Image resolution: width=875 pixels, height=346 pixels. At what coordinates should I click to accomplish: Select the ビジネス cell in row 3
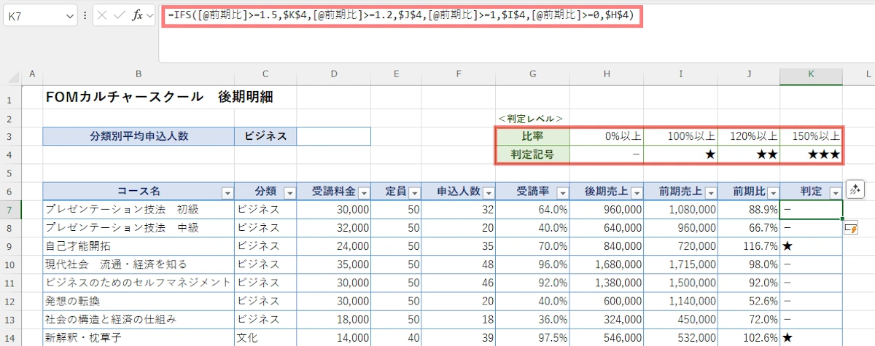(x=265, y=136)
